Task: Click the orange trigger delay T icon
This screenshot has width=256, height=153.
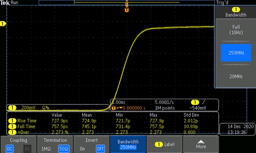Action: click(x=114, y=108)
